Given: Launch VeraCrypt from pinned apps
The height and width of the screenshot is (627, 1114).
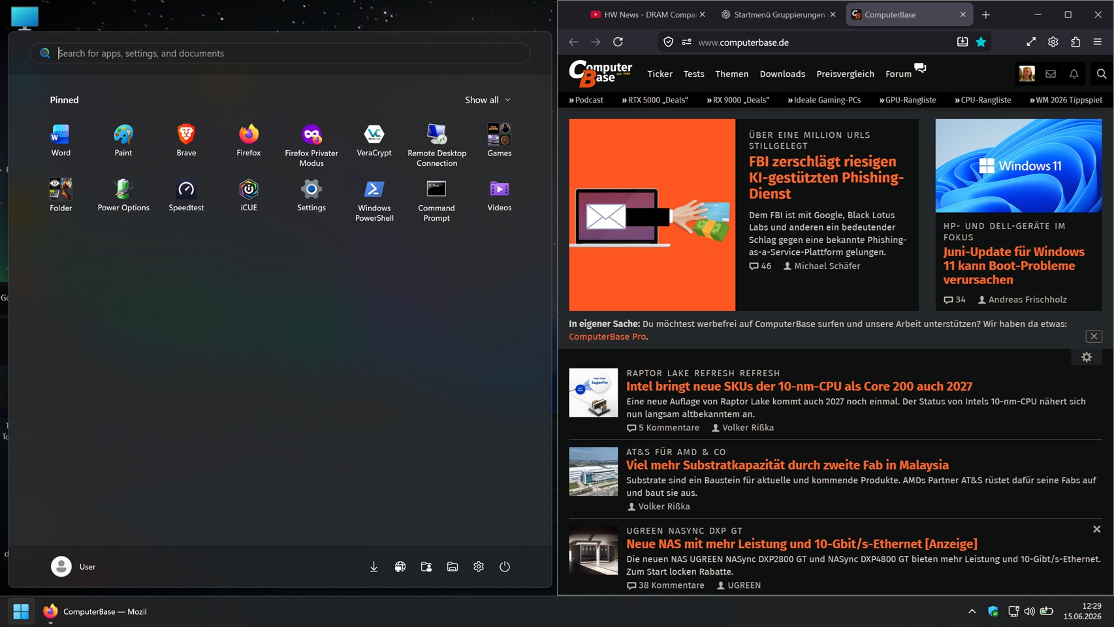Looking at the screenshot, I should [x=374, y=140].
